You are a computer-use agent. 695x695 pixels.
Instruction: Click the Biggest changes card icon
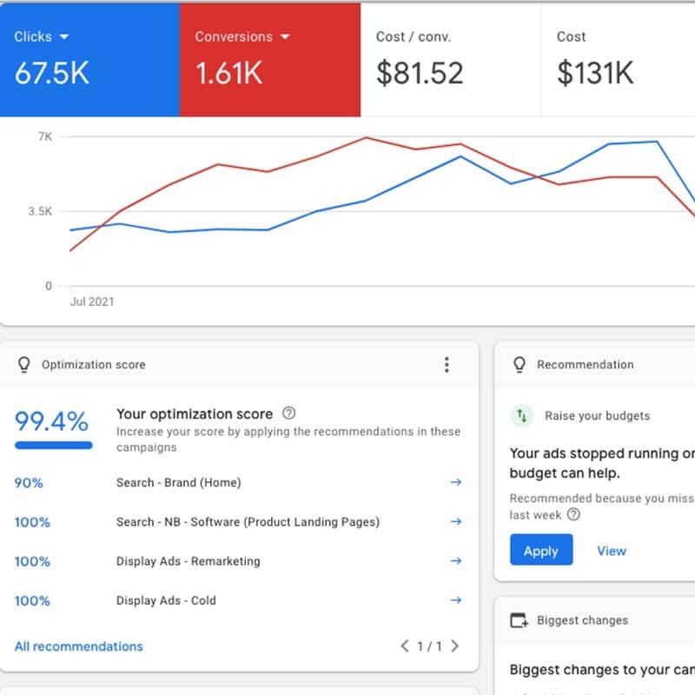coord(519,620)
